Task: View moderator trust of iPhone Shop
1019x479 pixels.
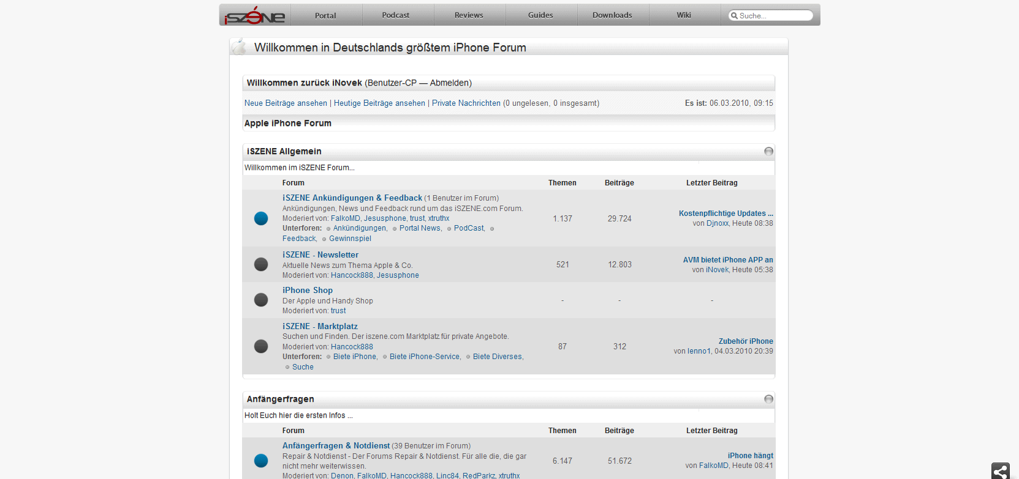Action: [338, 311]
